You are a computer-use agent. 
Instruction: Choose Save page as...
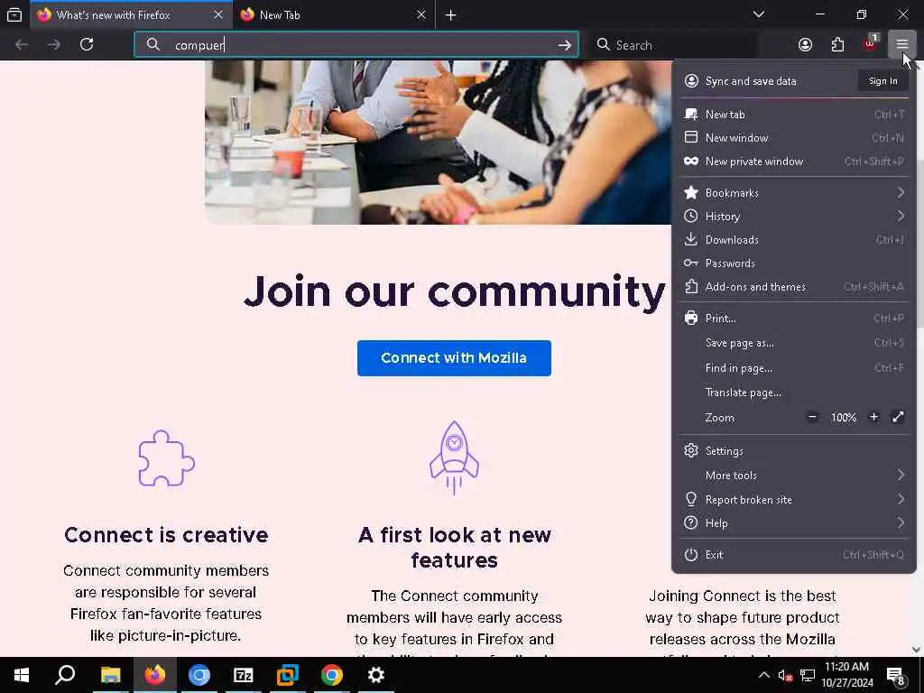click(x=794, y=343)
